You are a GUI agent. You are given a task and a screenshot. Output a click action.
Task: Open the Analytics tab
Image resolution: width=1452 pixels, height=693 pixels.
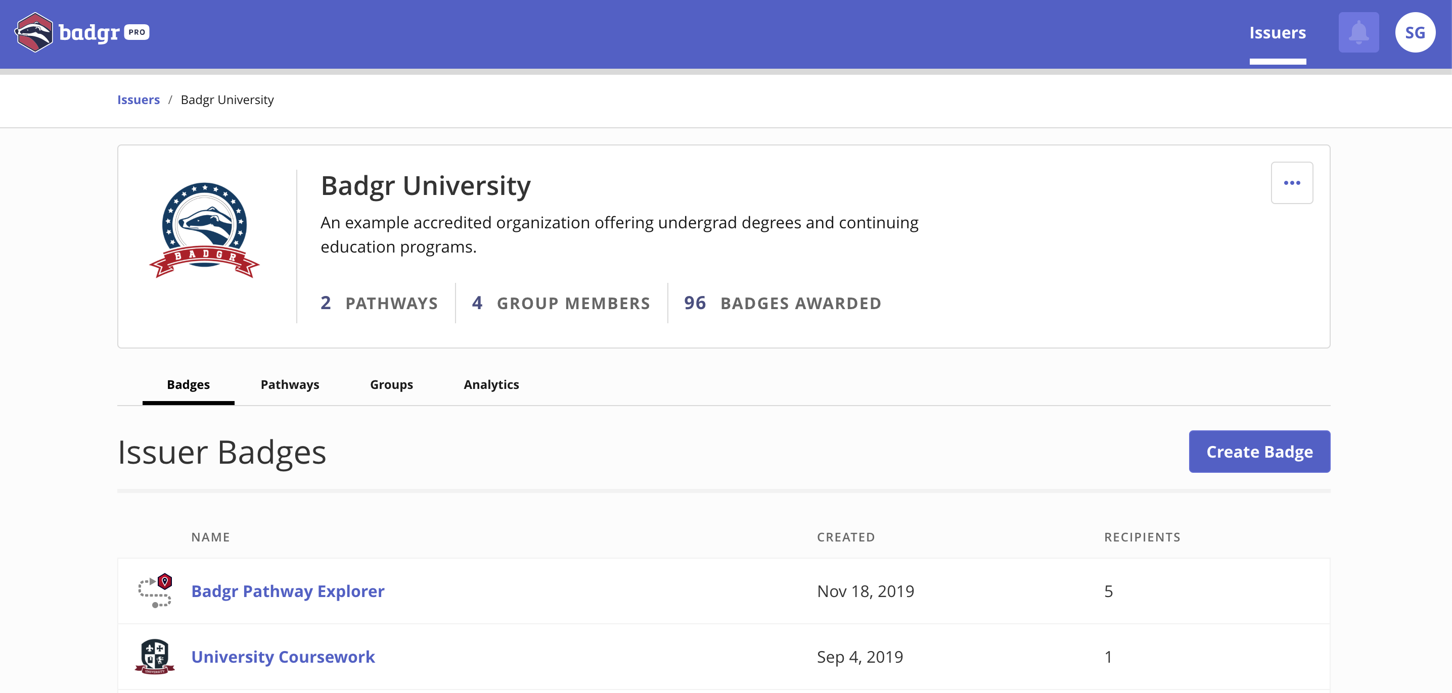491,384
